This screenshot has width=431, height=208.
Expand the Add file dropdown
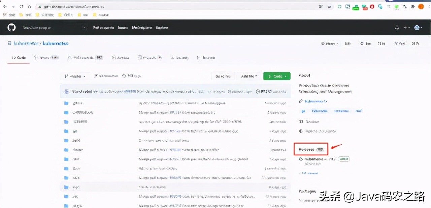(249, 76)
